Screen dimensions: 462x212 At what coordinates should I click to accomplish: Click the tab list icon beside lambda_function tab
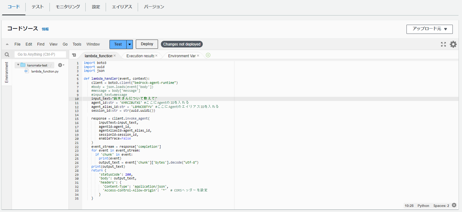tap(74, 55)
